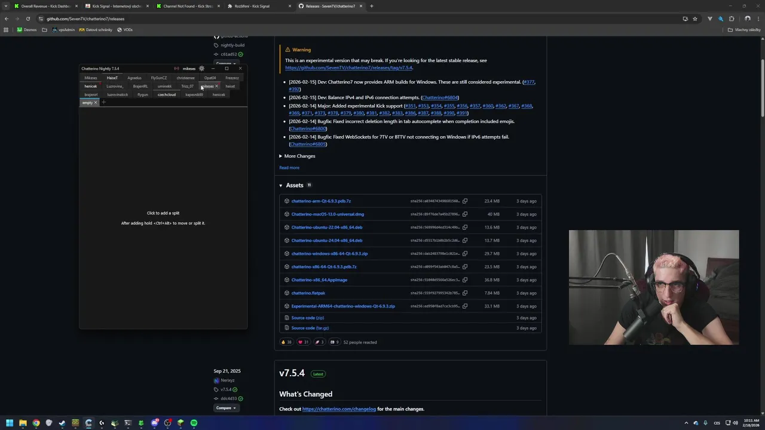Open vpsAdmin bookmark
Image resolution: width=765 pixels, height=430 pixels.
pyautogui.click(x=64, y=30)
